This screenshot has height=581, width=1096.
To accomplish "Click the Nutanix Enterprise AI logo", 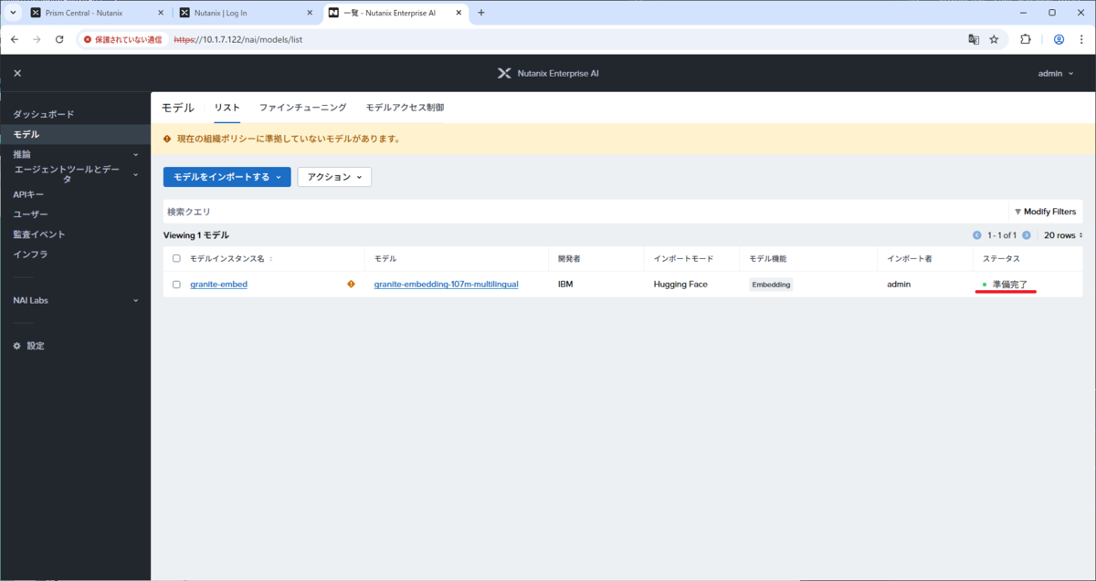I will 548,73.
